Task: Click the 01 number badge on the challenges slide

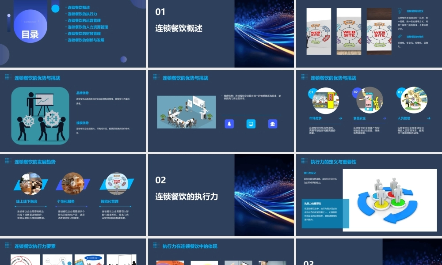Action: 312,92
